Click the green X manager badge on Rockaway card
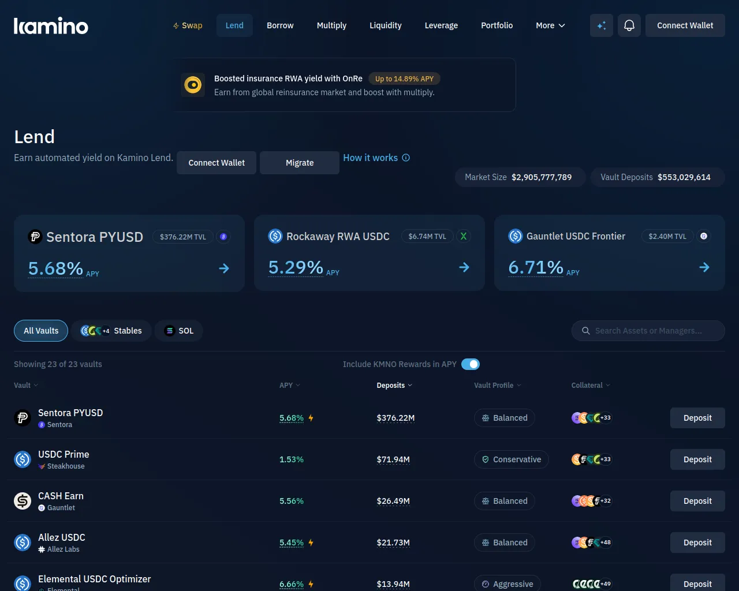This screenshot has height=591, width=739. coord(463,236)
